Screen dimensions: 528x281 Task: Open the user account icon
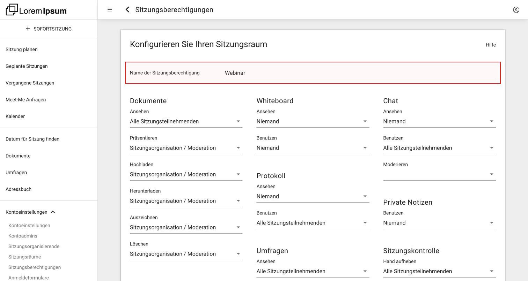coord(516,10)
